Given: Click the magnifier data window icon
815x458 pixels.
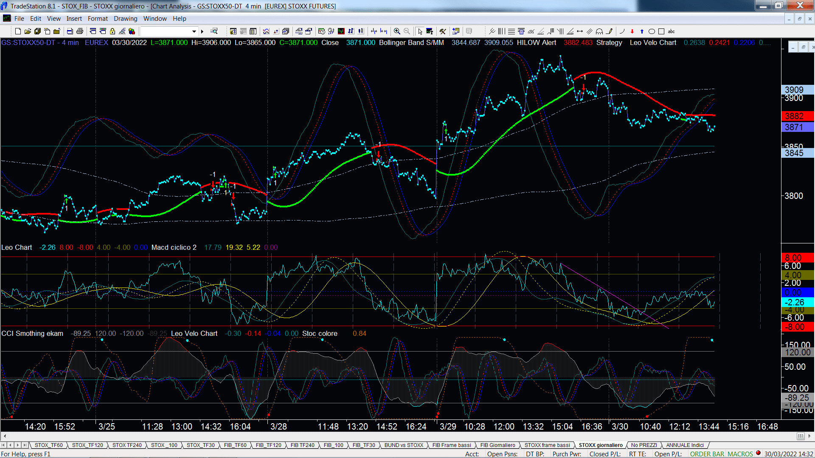Looking at the screenshot, I should tap(214, 31).
